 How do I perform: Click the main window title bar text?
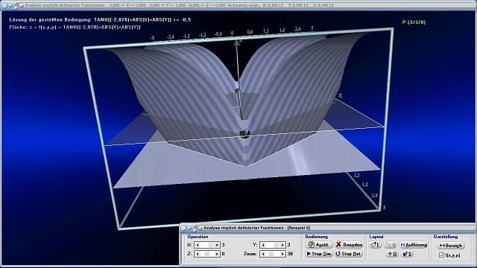pyautogui.click(x=179, y=5)
